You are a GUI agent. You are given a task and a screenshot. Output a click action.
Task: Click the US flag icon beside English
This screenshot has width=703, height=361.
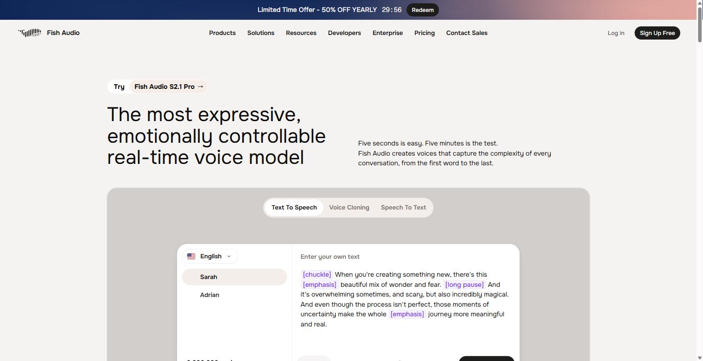click(x=191, y=256)
